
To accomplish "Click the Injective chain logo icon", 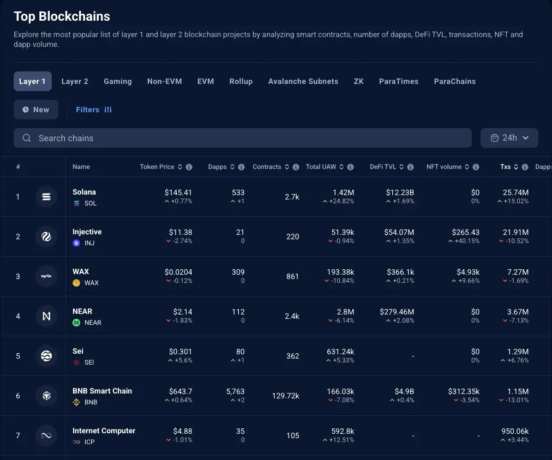I will coord(46,237).
